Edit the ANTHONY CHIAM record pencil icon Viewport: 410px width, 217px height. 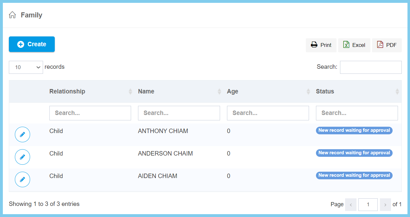[22, 135]
